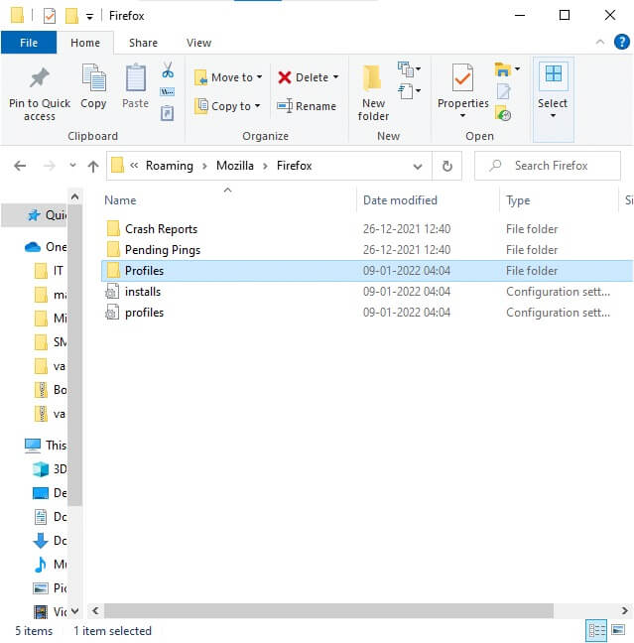Select This PC in navigation pane
Viewport: 634px width, 643px height.
coord(46,446)
